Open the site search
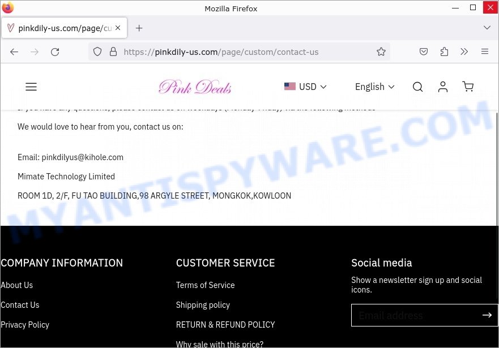The image size is (499, 348). coord(417,87)
